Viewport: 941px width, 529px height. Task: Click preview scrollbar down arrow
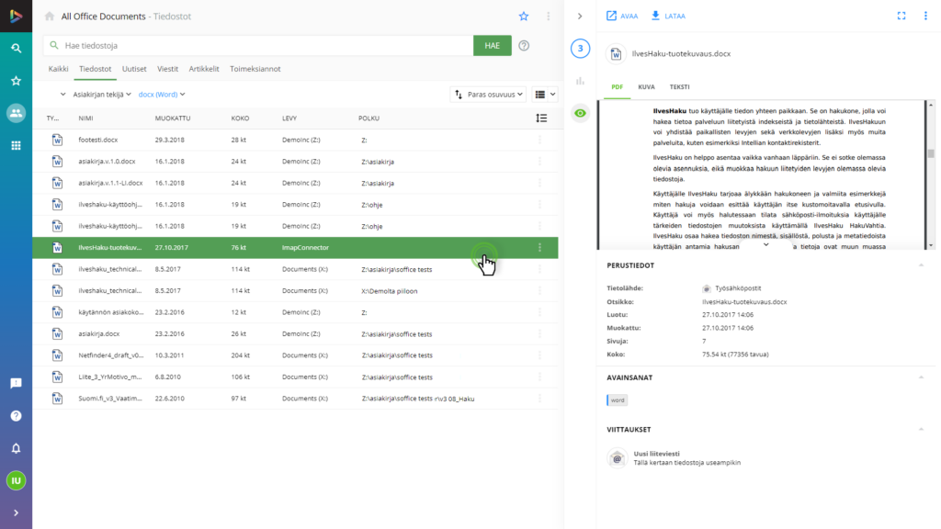pos(931,245)
